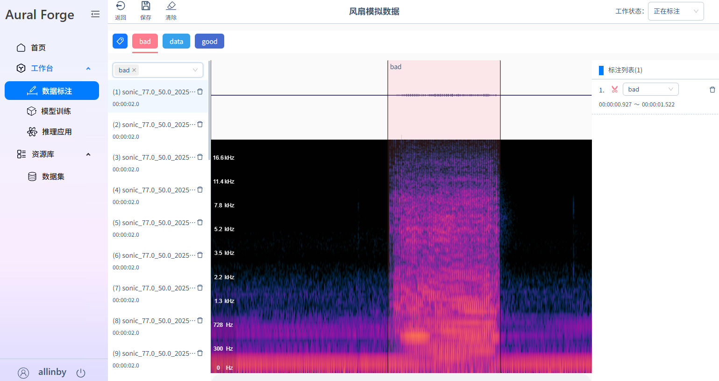
Task: Select the red 'bad' label button
Action: 145,42
